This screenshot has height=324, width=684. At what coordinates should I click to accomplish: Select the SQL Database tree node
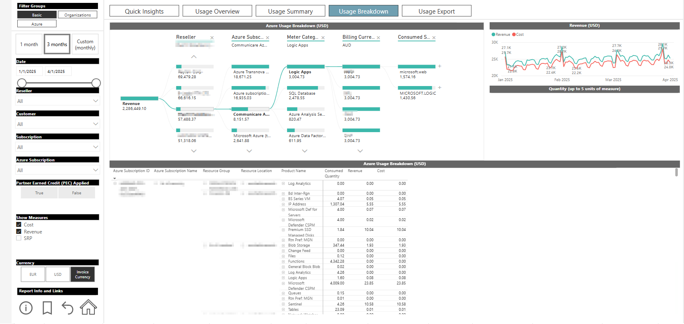point(306,93)
